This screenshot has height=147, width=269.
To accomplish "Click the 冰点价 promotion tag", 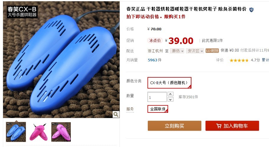I will (155, 40).
